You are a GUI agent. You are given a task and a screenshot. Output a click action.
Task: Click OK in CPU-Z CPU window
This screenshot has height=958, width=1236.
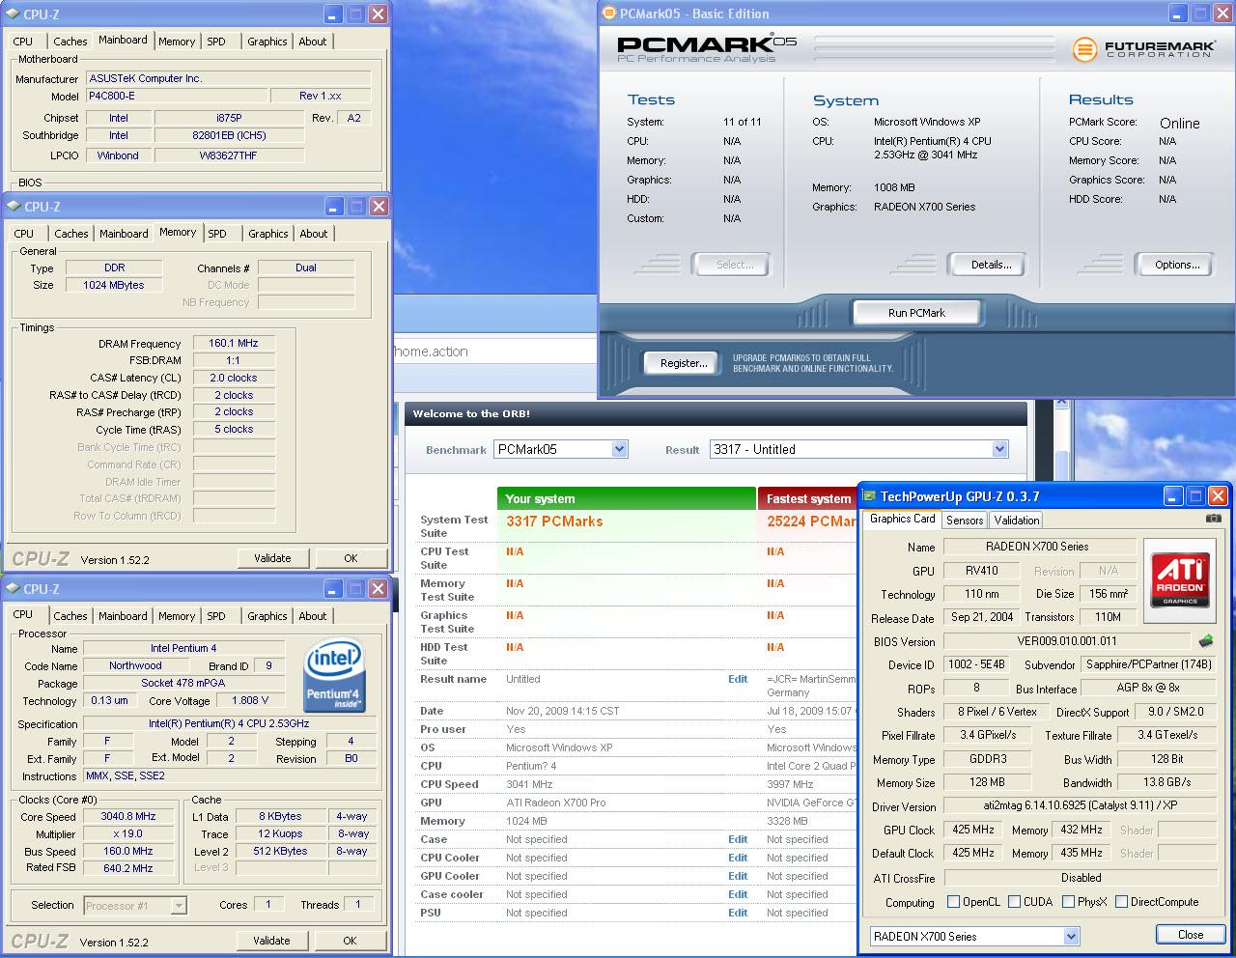pyautogui.click(x=350, y=940)
